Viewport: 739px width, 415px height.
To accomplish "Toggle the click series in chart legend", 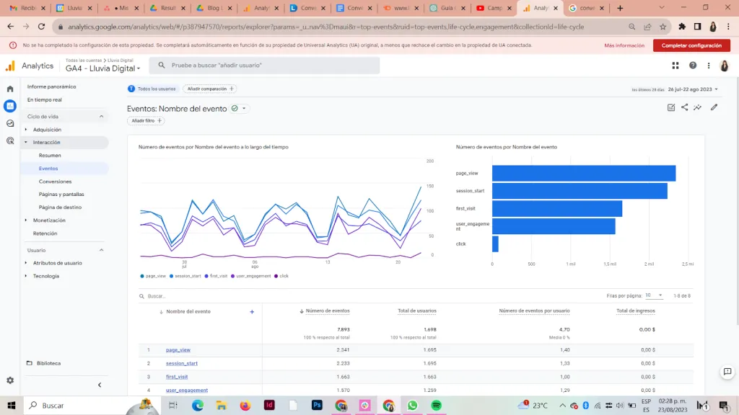I will click(x=281, y=276).
